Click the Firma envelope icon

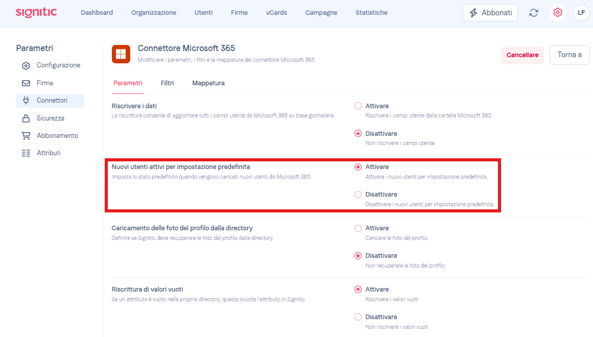click(x=26, y=83)
